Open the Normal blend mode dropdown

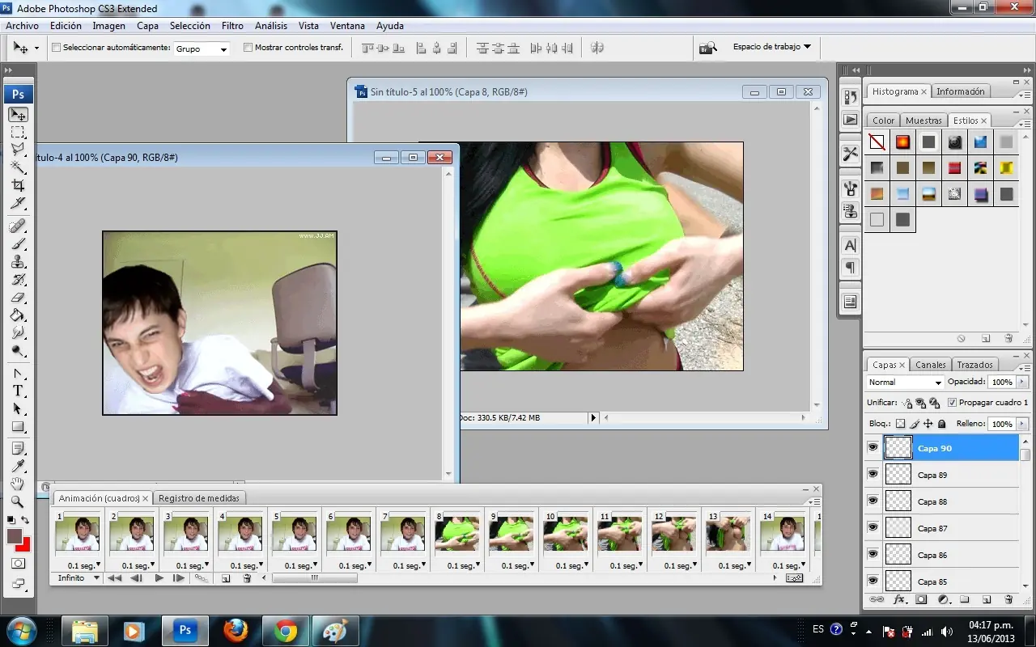pyautogui.click(x=905, y=382)
